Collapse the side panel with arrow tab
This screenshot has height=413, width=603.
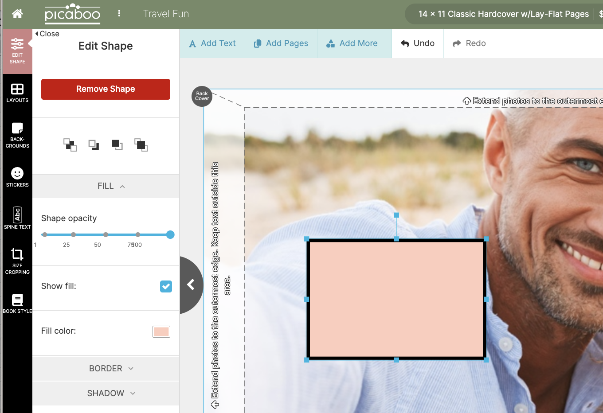[x=191, y=284]
